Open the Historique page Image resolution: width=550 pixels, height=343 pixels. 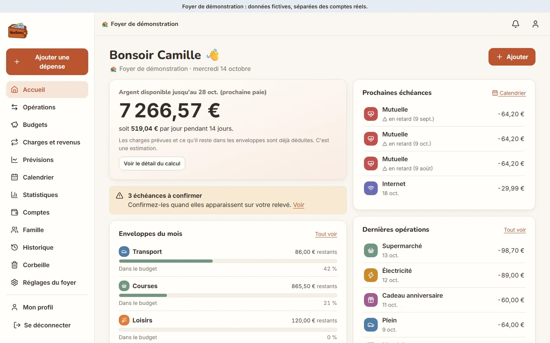[x=47, y=247]
